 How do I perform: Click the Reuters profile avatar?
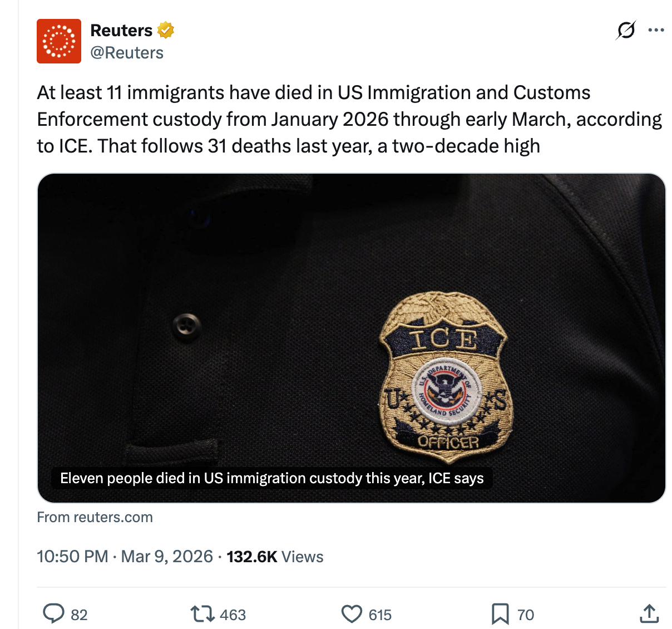[x=59, y=41]
